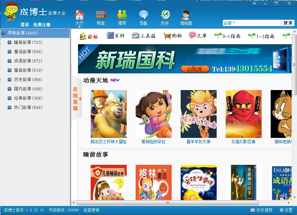The width and height of the screenshot is (297, 215).
Task: Open the 百科 encyclopedia tab
Action: tap(115, 36)
